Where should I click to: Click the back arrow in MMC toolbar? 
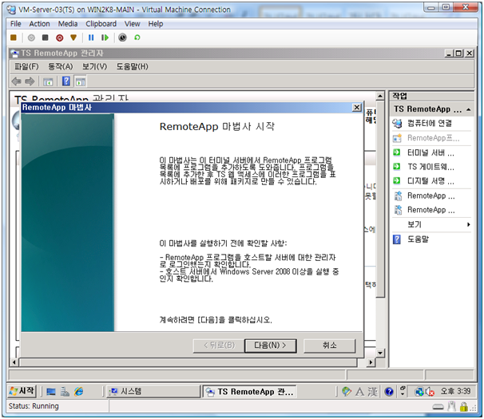pos(16,81)
